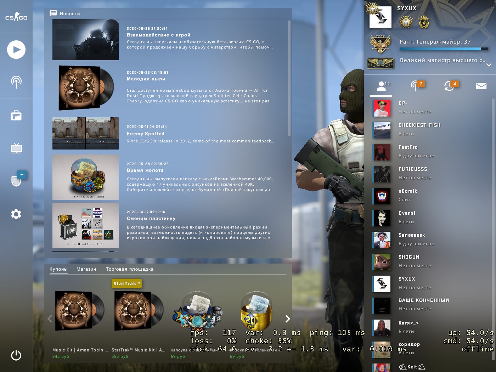Click the 555 руб price
496x372 pixels.
pos(120,356)
